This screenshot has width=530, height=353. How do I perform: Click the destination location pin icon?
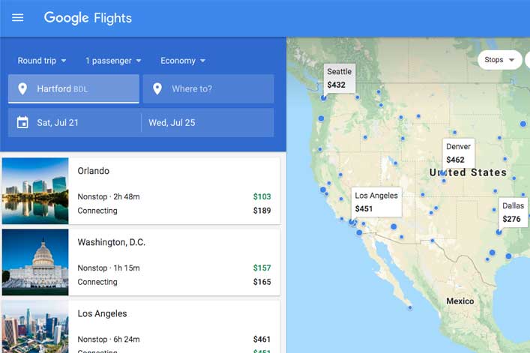[157, 89]
